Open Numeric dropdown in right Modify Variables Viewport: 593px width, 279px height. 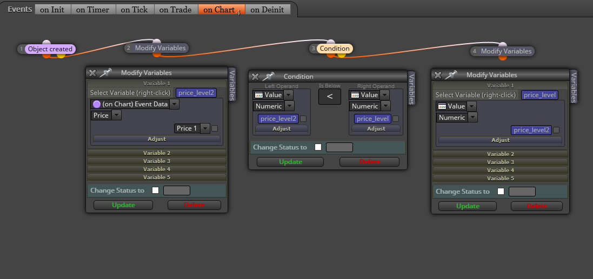pyautogui.click(x=473, y=118)
